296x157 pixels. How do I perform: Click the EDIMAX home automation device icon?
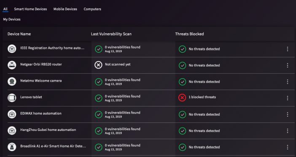[12, 114]
